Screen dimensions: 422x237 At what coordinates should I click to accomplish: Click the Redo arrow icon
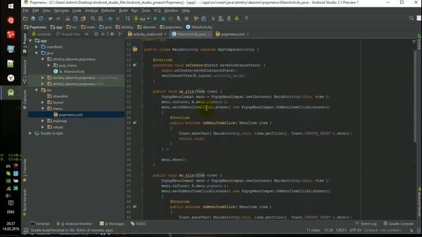tap(58, 18)
